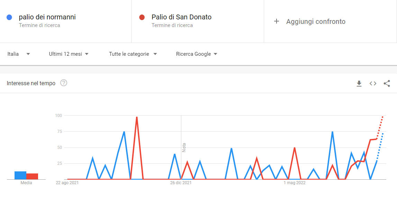
Task: Open the Italia country dropdown
Action: 18,54
